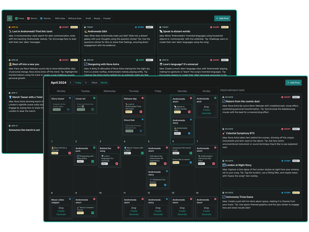This screenshot has width=309, height=232.
Task: Switch to Week view
Action: [x=94, y=82]
